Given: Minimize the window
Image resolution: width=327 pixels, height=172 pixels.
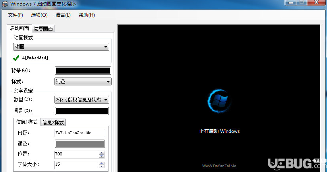Looking at the screenshot, I should [x=291, y=3].
